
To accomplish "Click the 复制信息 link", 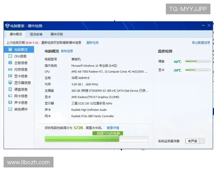I will [x=67, y=51].
